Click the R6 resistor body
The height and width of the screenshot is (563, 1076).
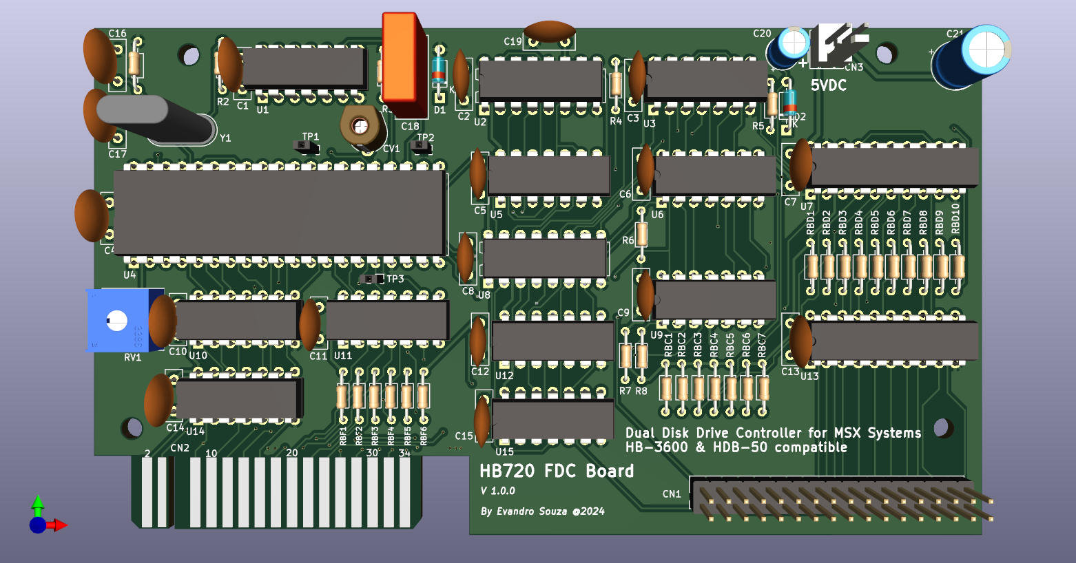pos(641,235)
